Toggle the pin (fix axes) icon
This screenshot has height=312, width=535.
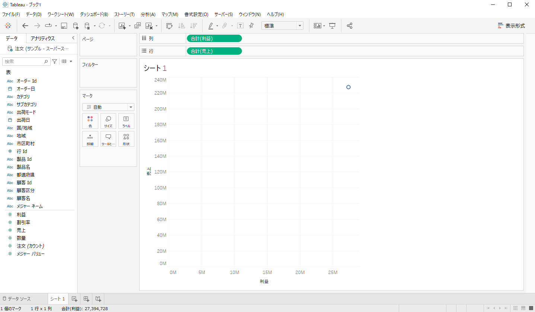click(251, 26)
